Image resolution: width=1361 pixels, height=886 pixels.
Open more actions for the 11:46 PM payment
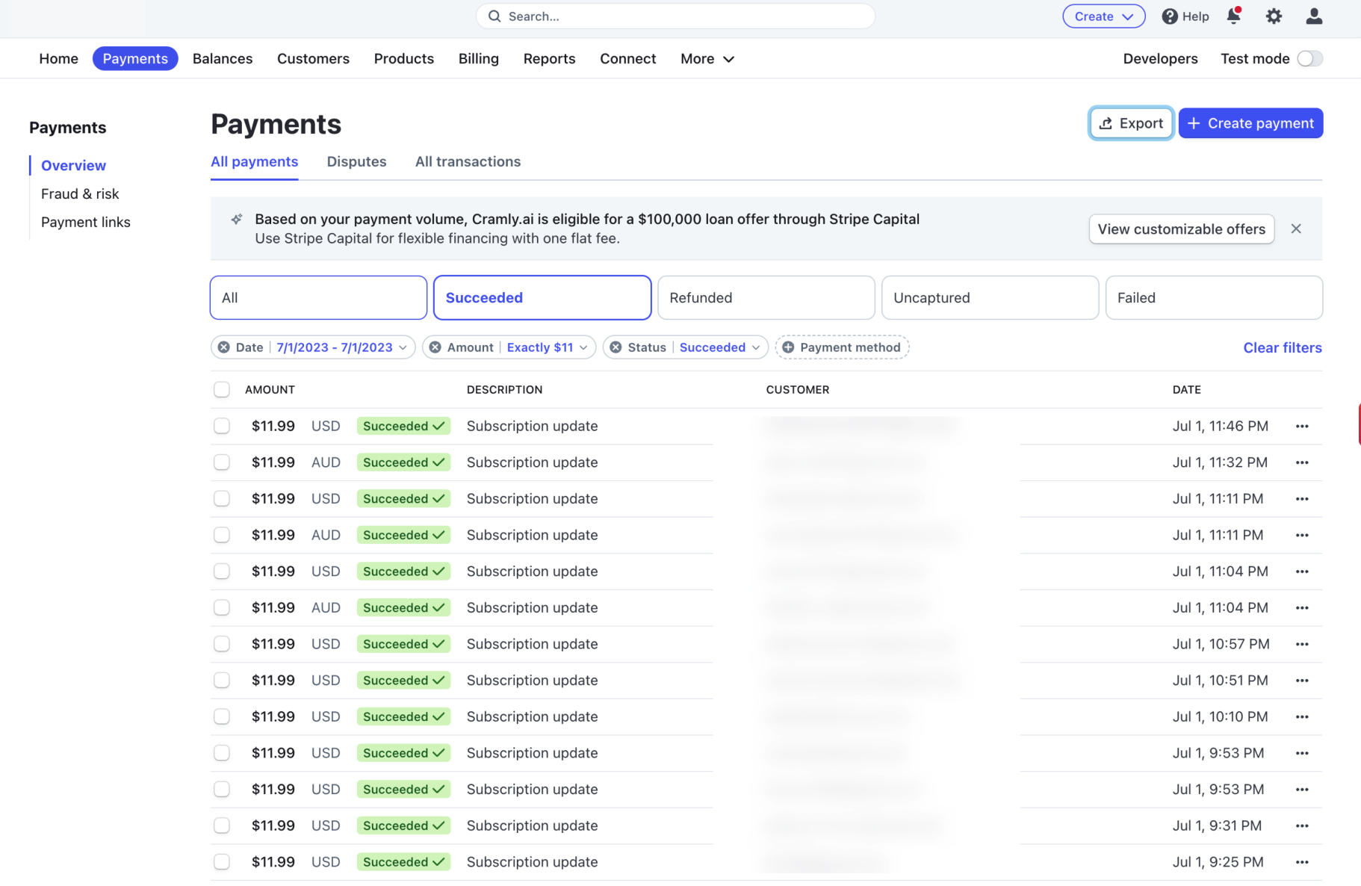click(x=1302, y=426)
